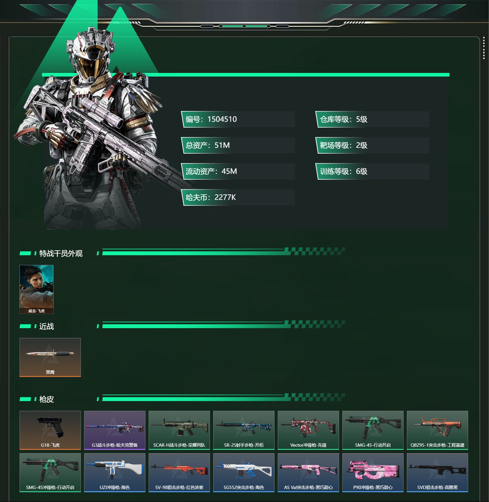Viewport: 489px width, 502px height.
Task: Open the SMG-45-行动开启 skin card
Action: tap(373, 430)
